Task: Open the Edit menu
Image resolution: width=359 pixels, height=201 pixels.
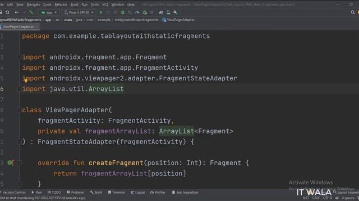Action: 10,4
